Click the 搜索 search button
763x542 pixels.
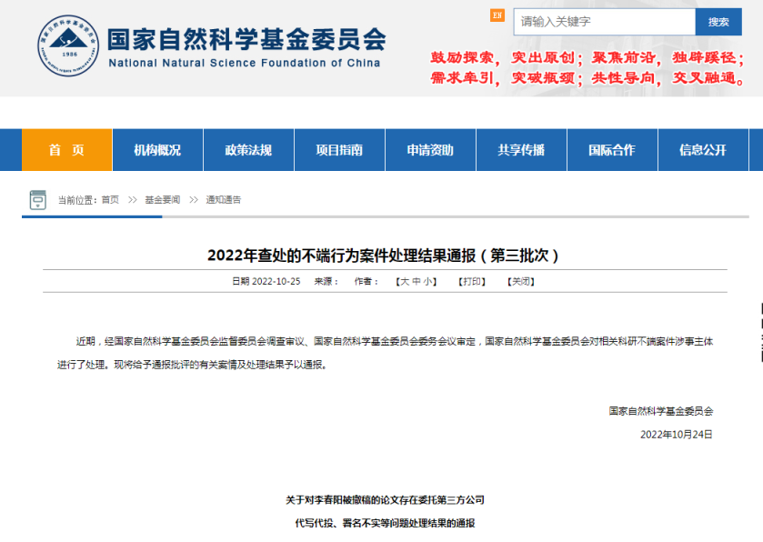(718, 22)
